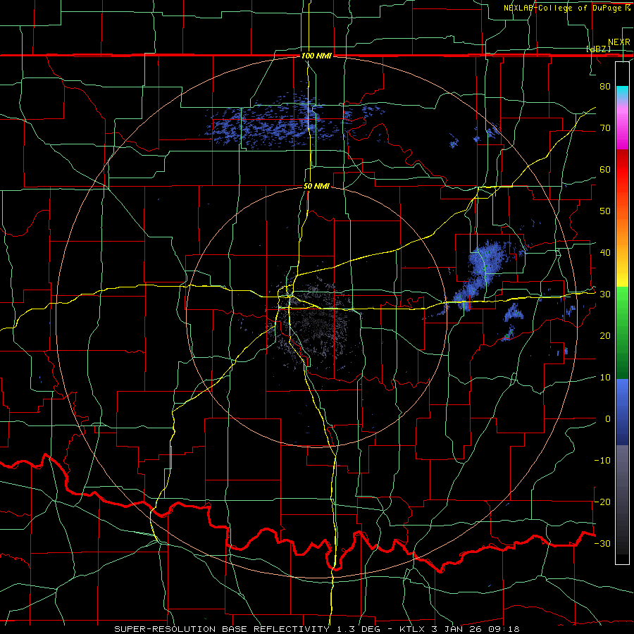This screenshot has width=634, height=634.
Task: Click the 20 value on the dBZ scale
Action: tap(605, 335)
